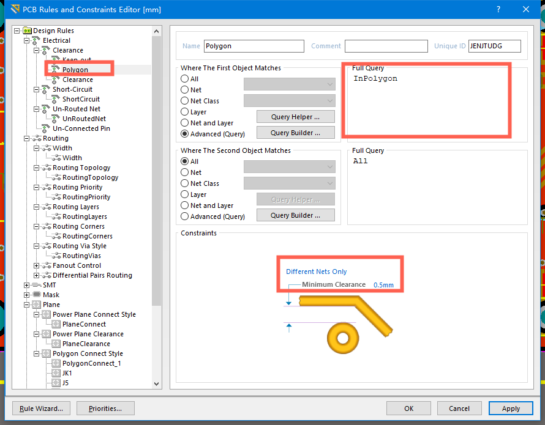Choose 'All' for first object matches
The image size is (545, 425).
[185, 79]
